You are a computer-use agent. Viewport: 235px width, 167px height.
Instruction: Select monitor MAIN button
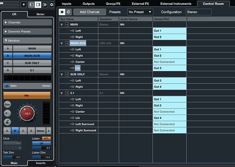coord(32,49)
